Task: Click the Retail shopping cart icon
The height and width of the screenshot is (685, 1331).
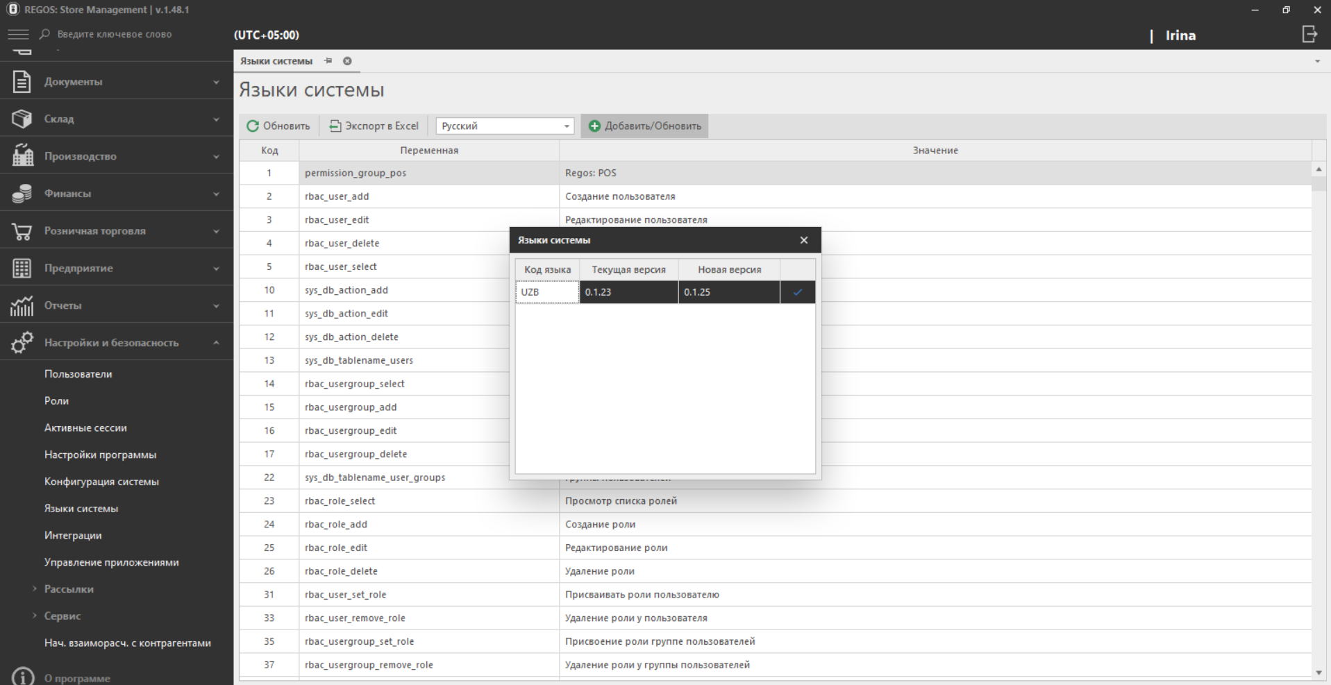Action: coord(22,231)
